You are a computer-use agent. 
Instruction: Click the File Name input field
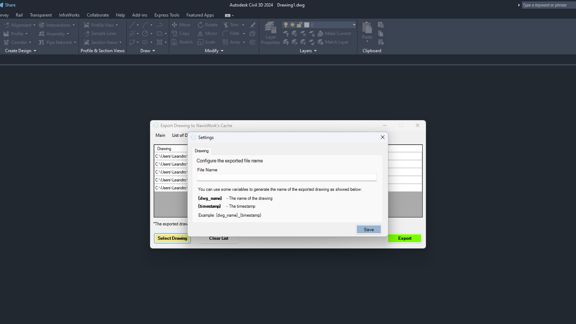tap(287, 177)
